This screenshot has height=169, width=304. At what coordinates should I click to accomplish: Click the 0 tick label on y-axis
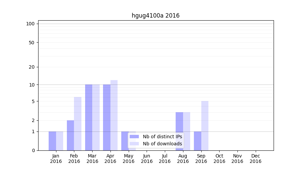click(33, 150)
